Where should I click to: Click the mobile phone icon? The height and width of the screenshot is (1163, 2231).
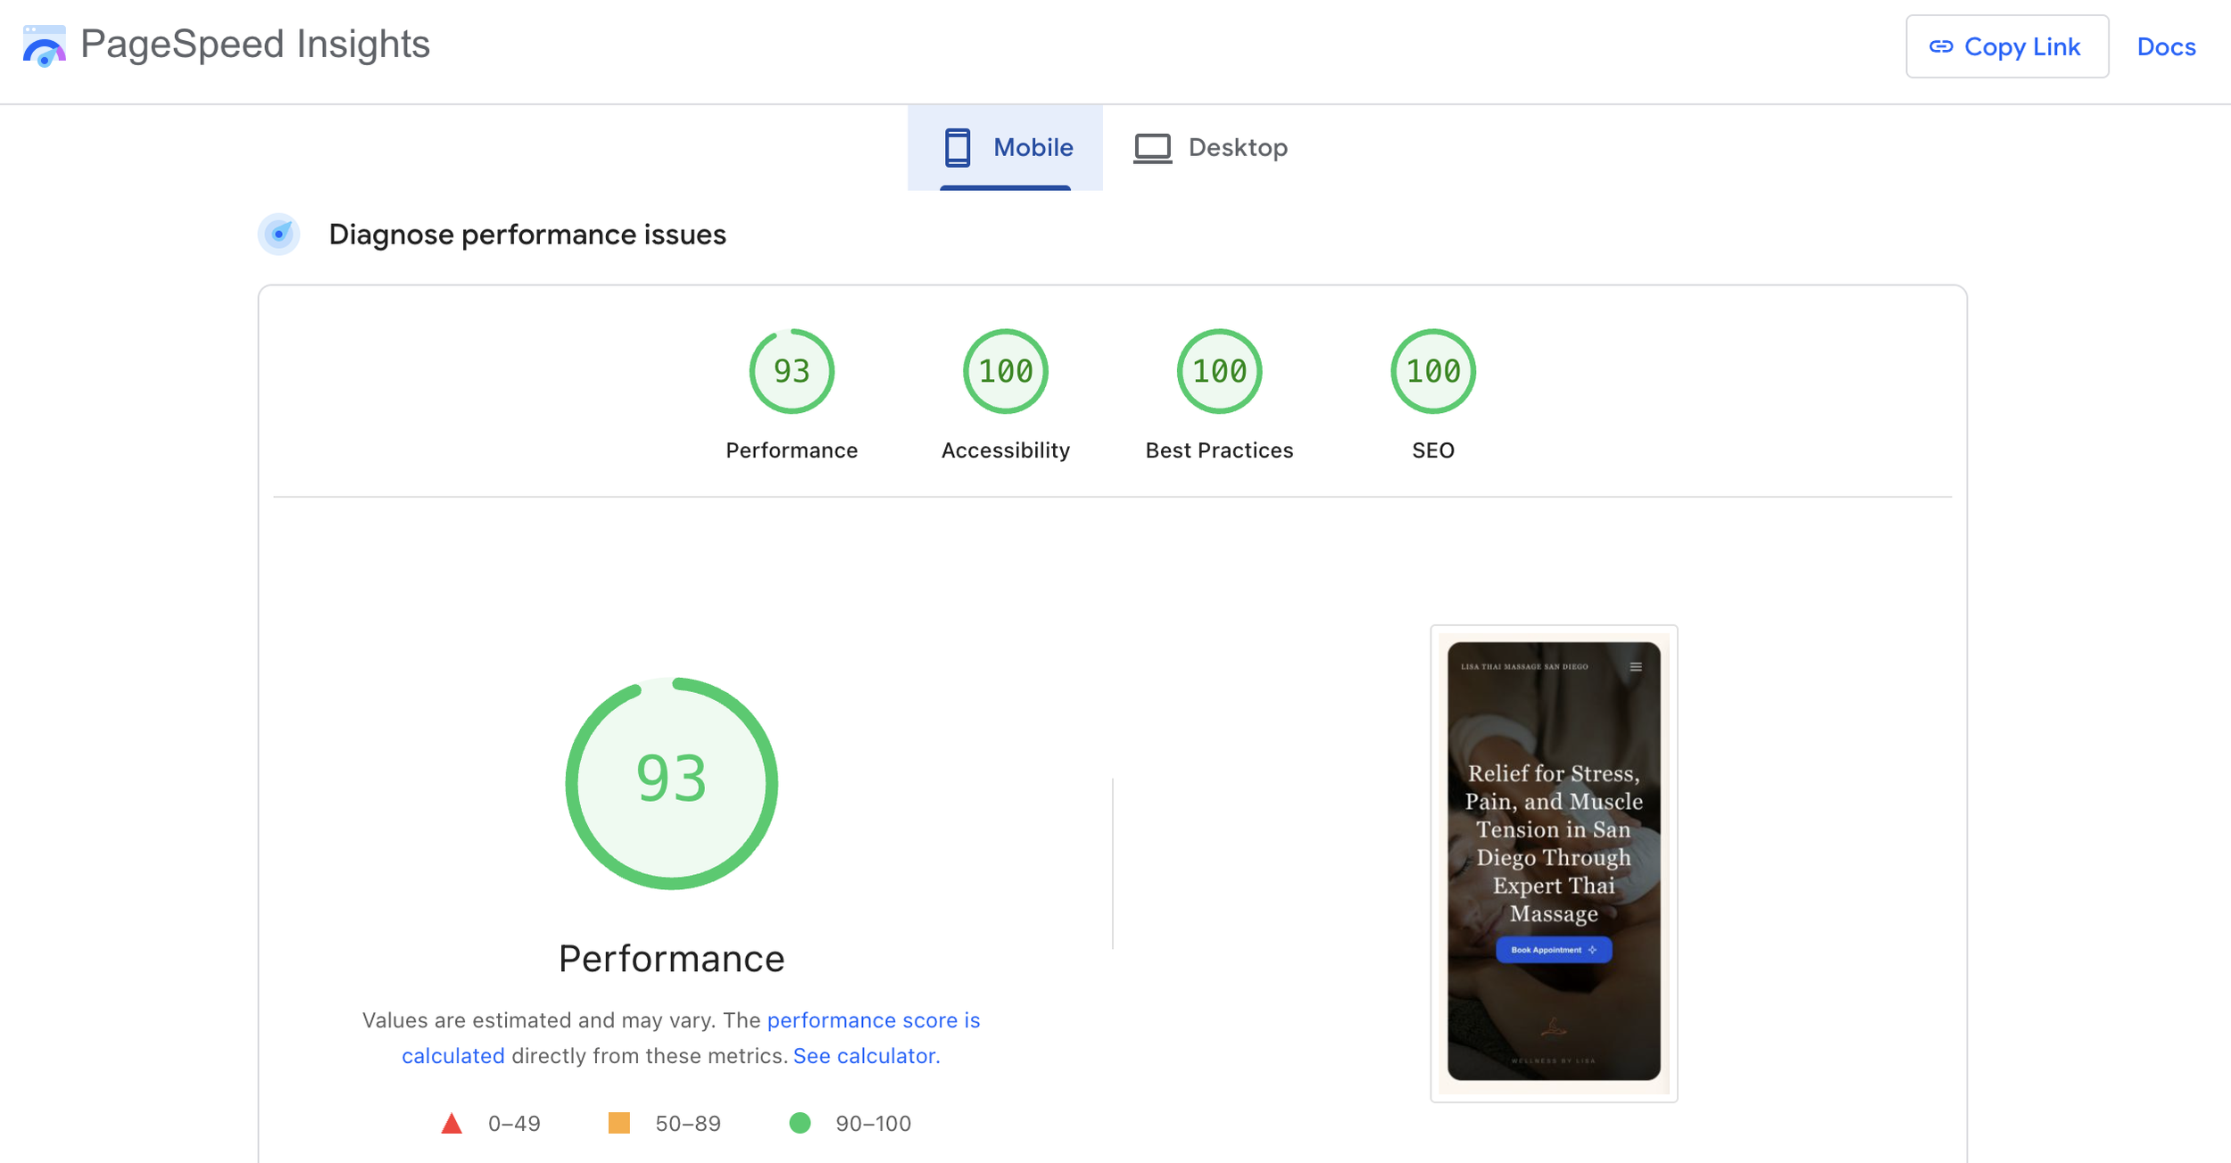957,147
